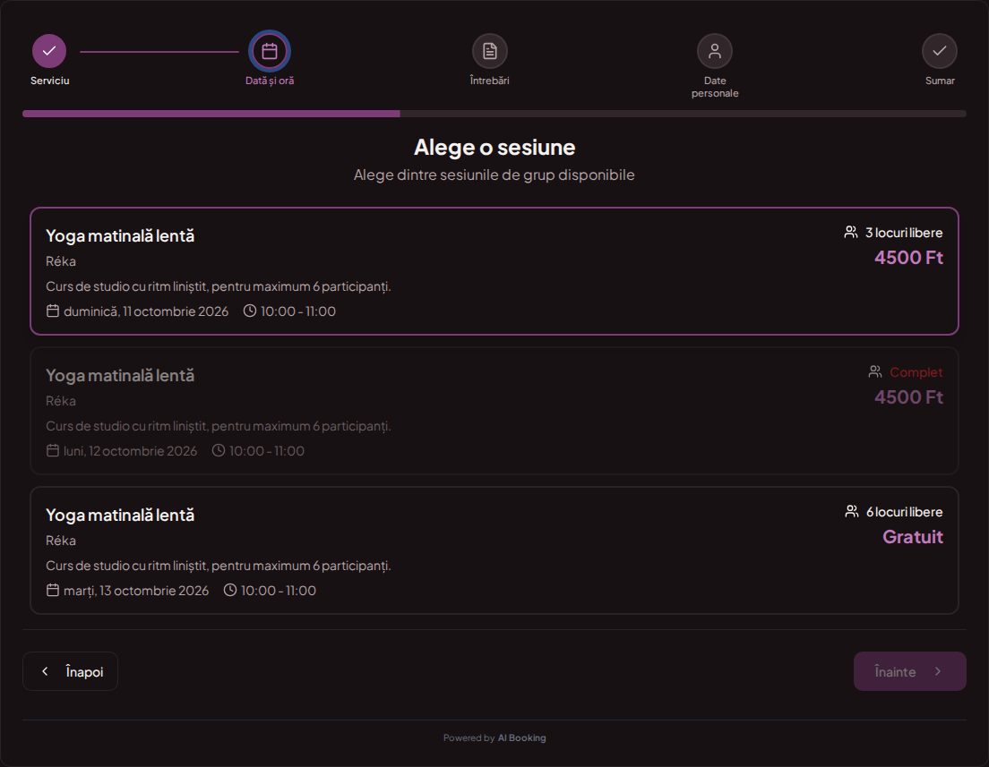Open the AI Booking link in footer
Viewport: 989px width, 767px height.
[521, 738]
